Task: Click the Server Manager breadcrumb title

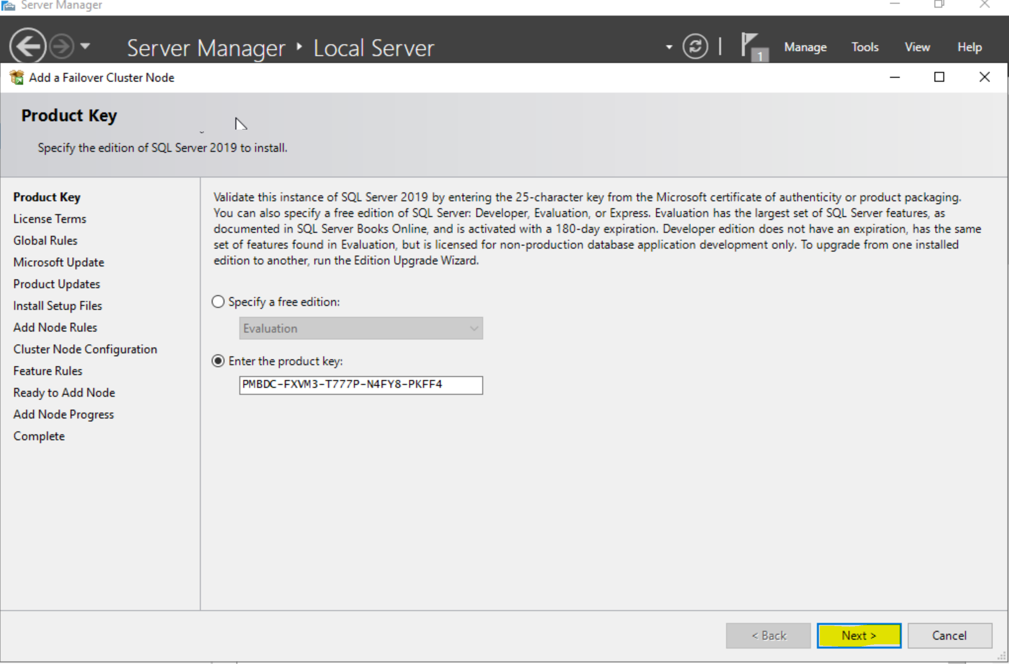Action: [206, 48]
